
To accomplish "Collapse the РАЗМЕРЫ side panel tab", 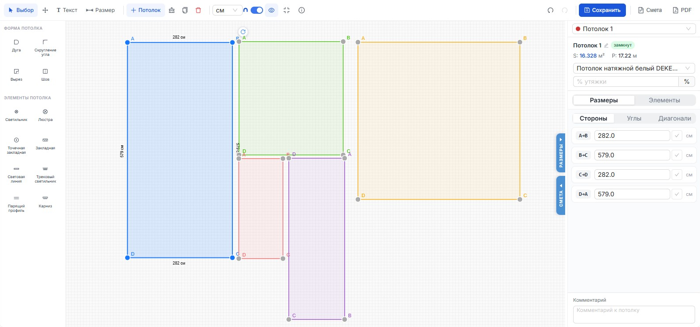I will click(561, 152).
